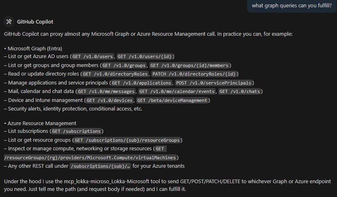This screenshot has height=197, width=337.
Task: Click the GitHub Copilot avatar icon
Action: [x=9, y=22]
